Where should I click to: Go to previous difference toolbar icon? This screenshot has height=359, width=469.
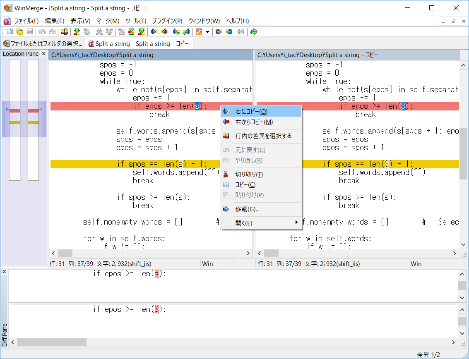87,31
